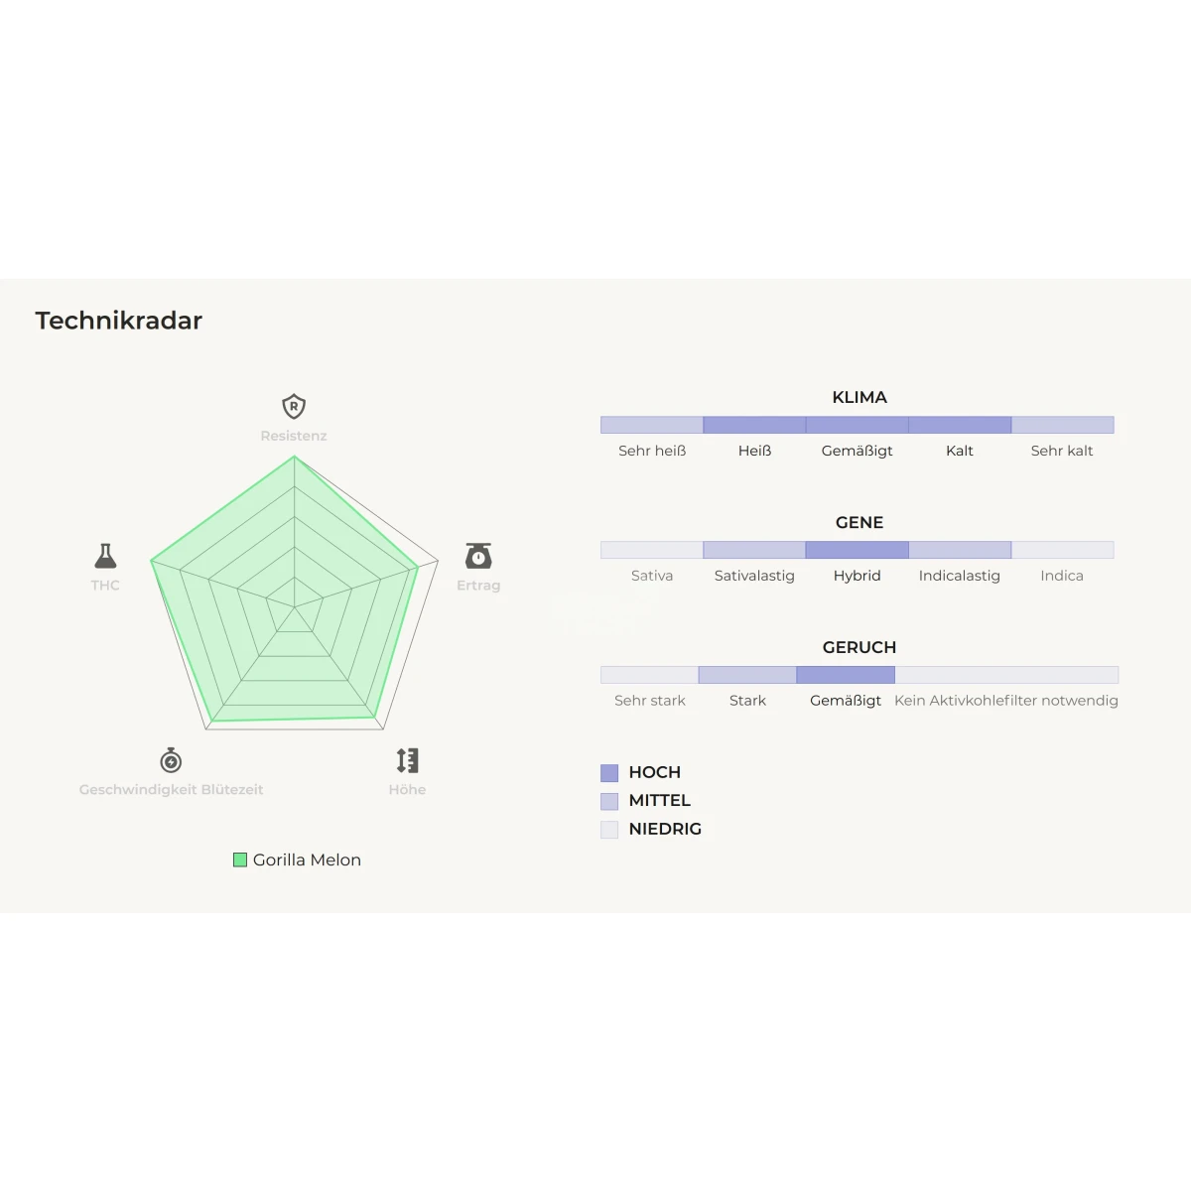Click the Sativalastig gene label
The height and width of the screenshot is (1191, 1191).
pyautogui.click(x=754, y=576)
